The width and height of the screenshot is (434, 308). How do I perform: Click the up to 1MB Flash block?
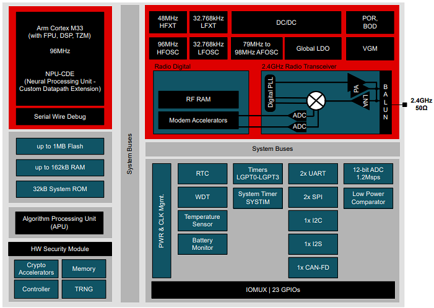pos(59,147)
